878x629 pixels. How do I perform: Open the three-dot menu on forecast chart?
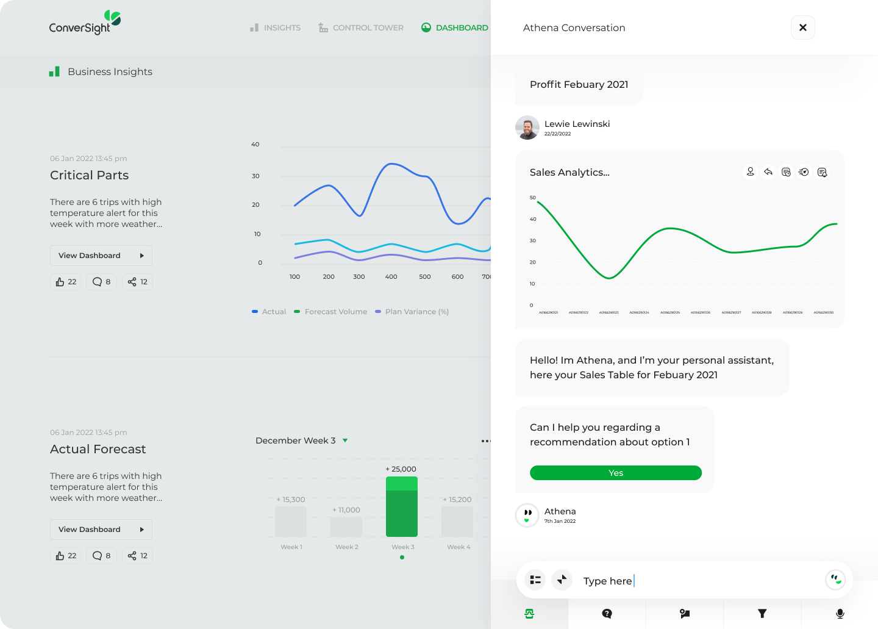pos(485,441)
